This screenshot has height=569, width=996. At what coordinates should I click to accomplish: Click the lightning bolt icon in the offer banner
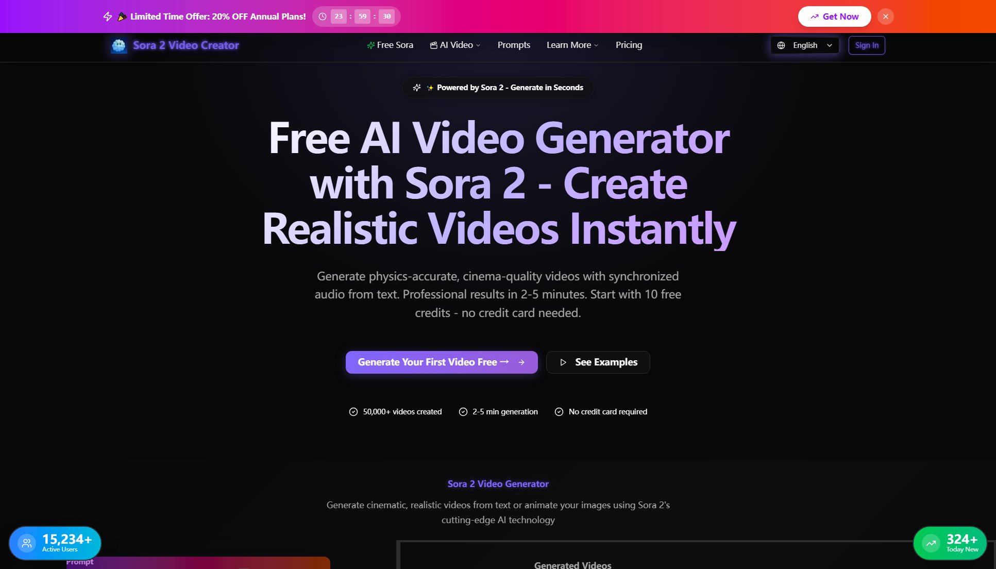click(x=107, y=16)
